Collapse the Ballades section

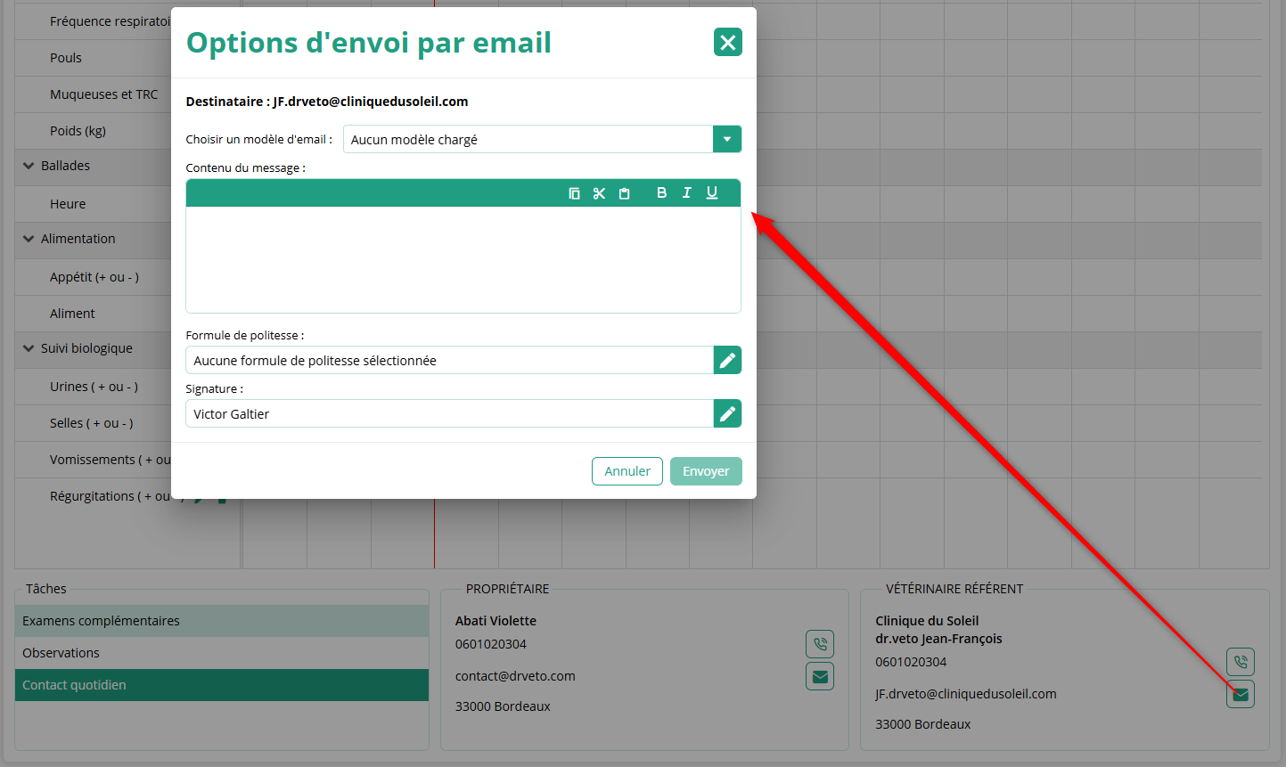(x=29, y=166)
